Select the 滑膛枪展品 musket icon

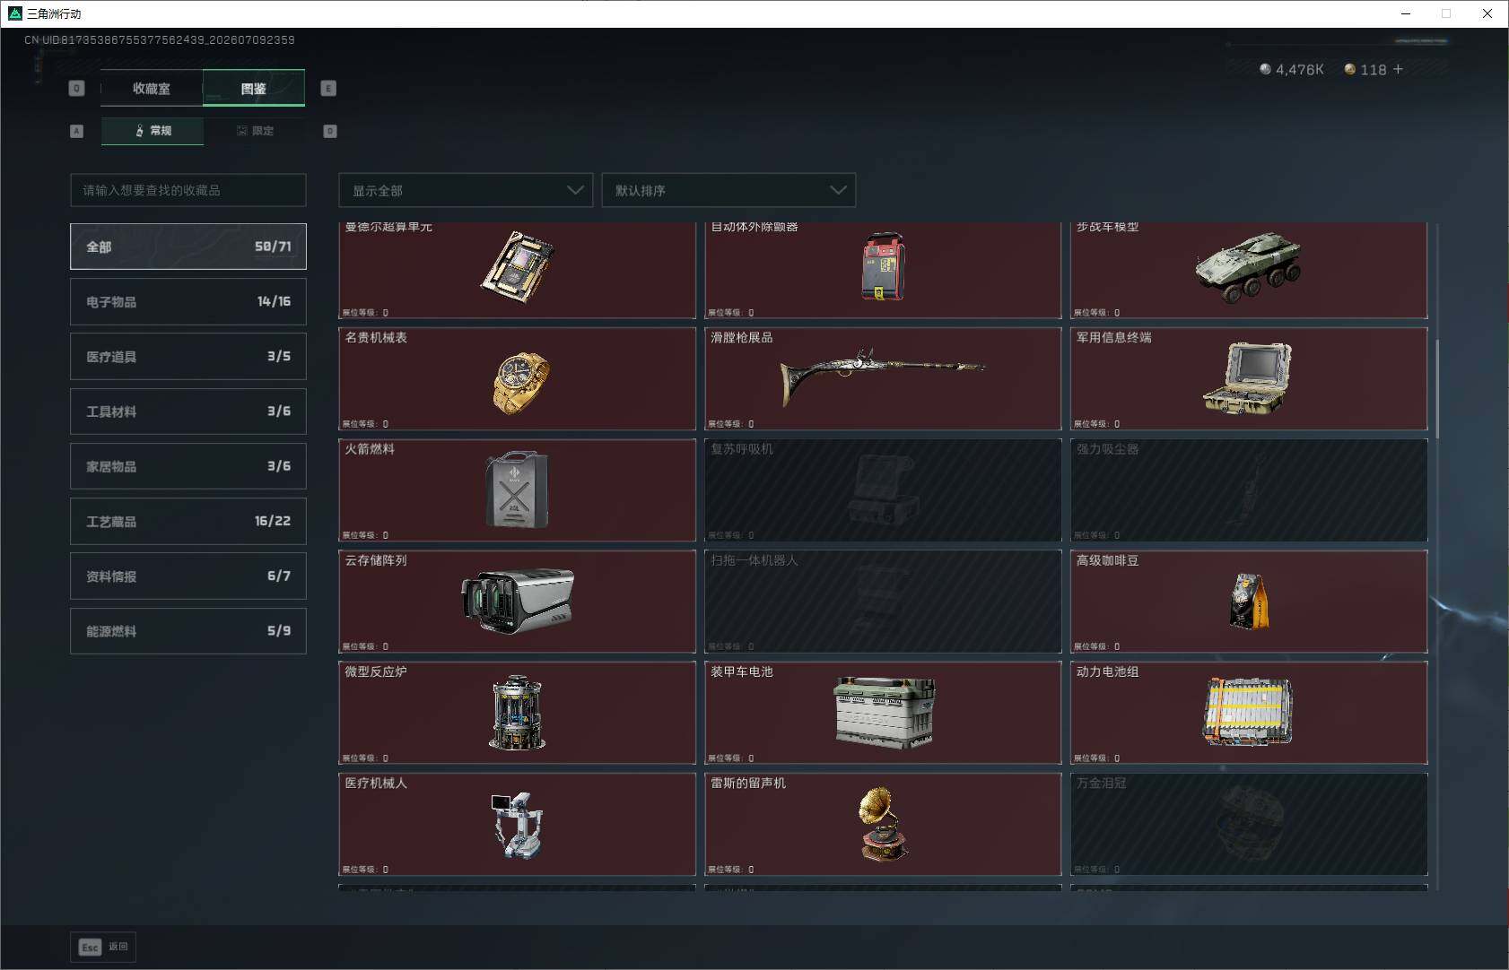(882, 375)
